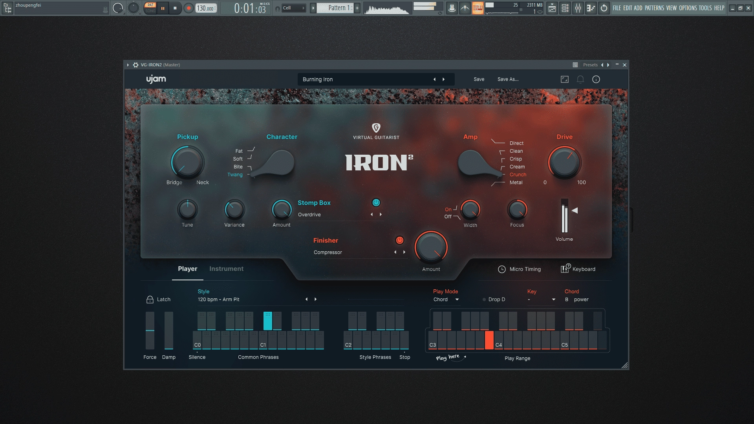Image resolution: width=754 pixels, height=424 pixels.
Task: Go to next preset in wrapper title bar
Action: point(608,65)
